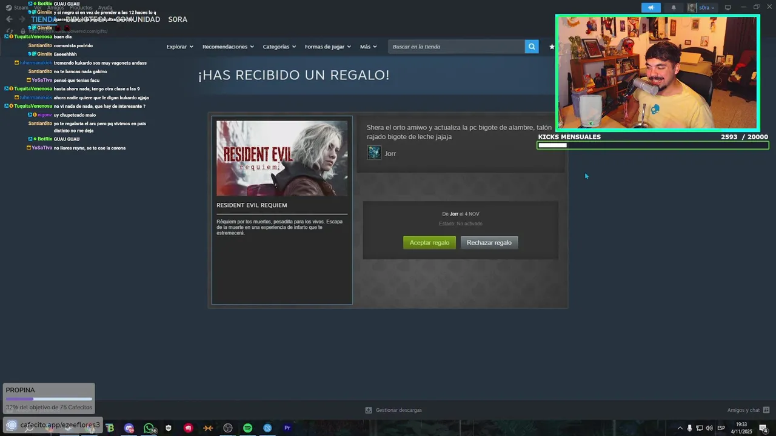Click the streamer webcam overlay
The height and width of the screenshot is (436, 776).
tap(658, 73)
